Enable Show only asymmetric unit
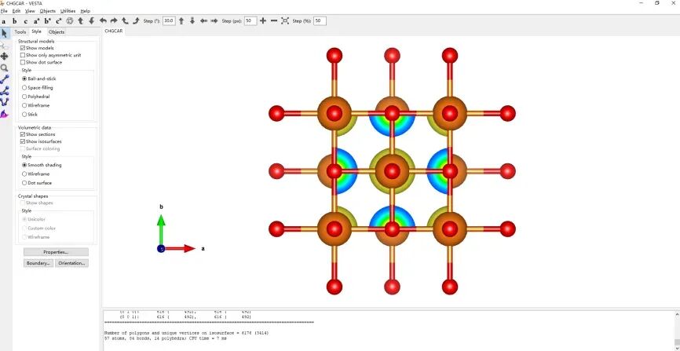The width and height of the screenshot is (680, 351). (23, 55)
